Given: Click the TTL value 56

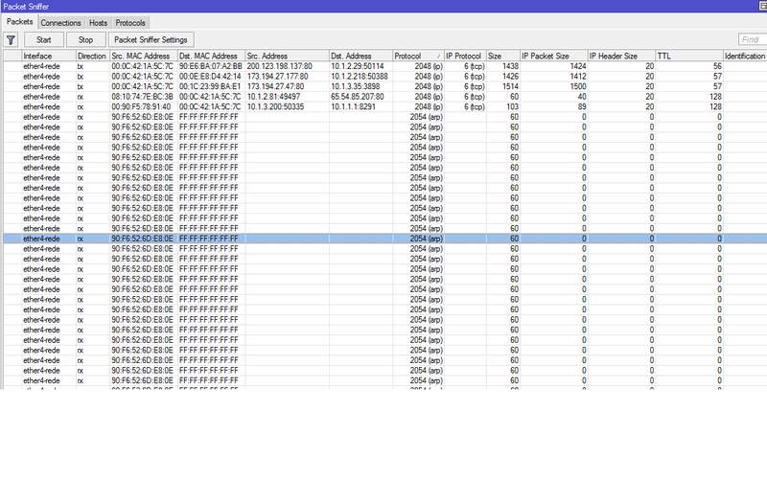Looking at the screenshot, I should [717, 66].
